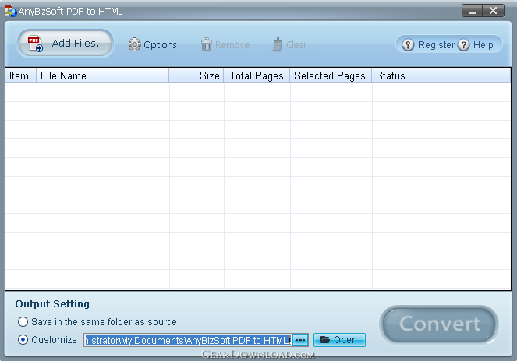Browse for folder with ellipsis button
The image size is (517, 361).
pos(300,340)
